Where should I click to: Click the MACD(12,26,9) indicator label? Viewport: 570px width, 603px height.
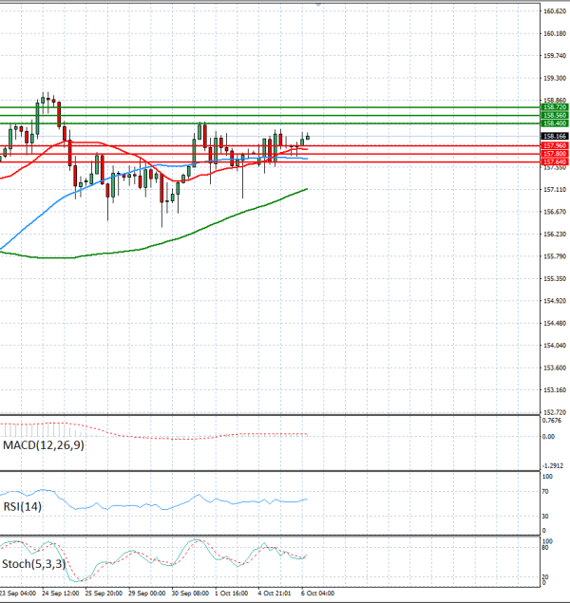(x=44, y=445)
